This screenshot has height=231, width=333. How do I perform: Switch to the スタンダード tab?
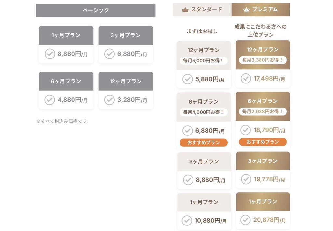coord(202,9)
